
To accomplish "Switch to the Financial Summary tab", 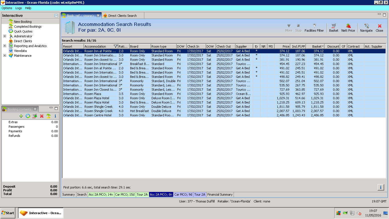I will (x=220, y=194).
